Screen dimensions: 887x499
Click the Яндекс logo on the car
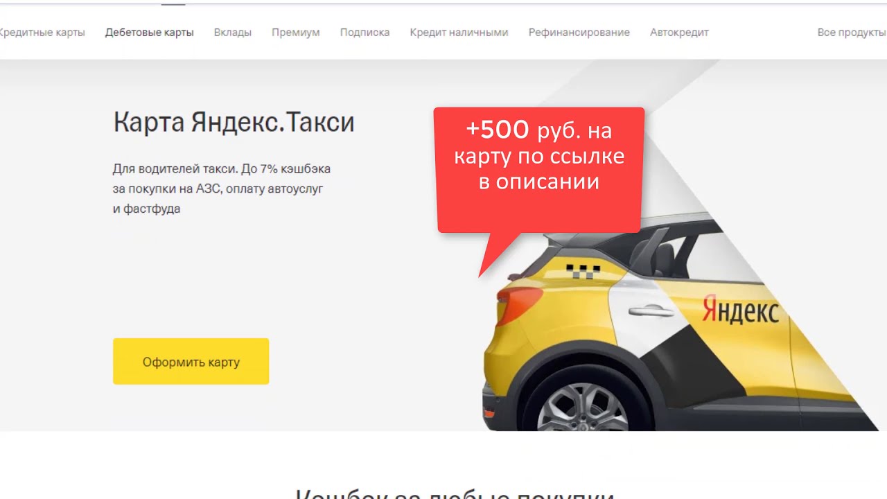[740, 310]
